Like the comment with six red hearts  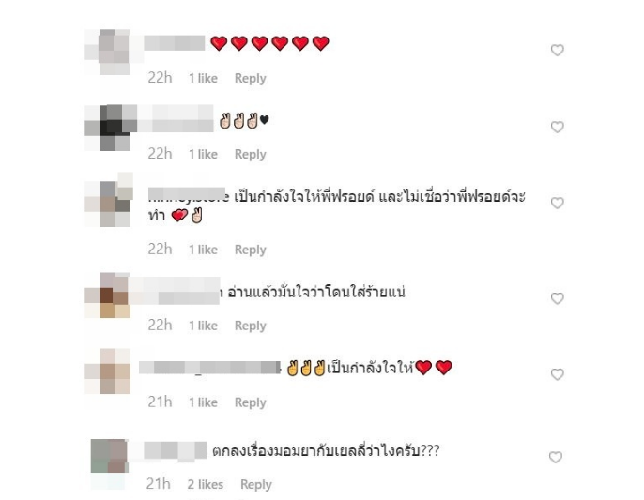click(x=557, y=50)
